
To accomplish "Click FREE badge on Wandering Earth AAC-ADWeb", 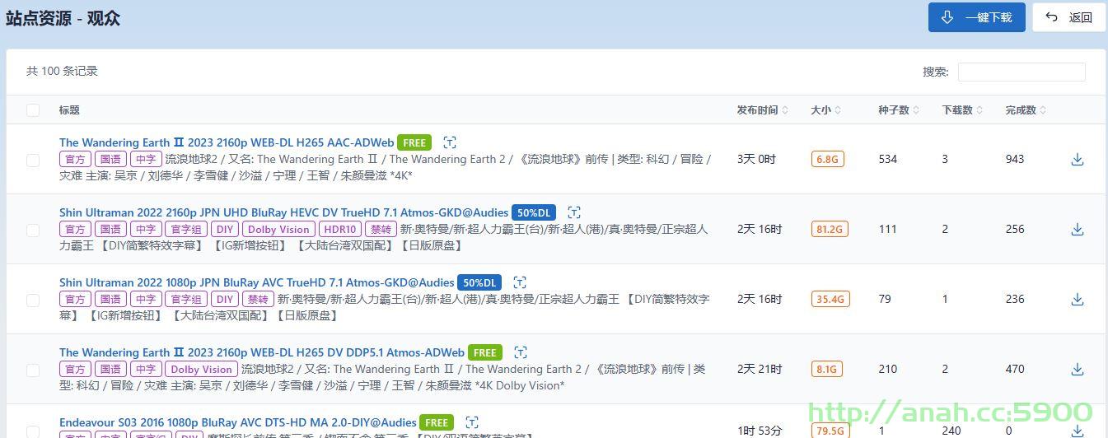I will 414,142.
